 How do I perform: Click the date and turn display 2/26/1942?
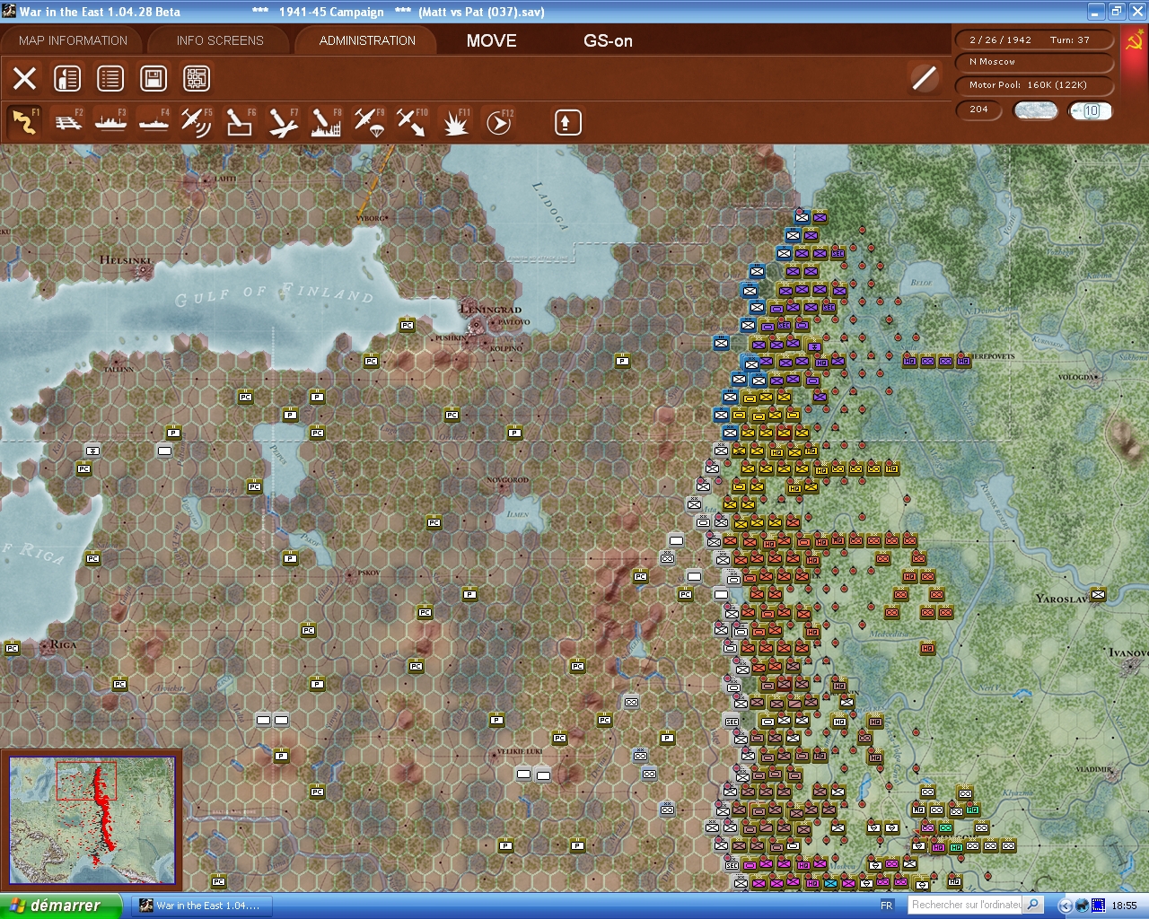(1034, 39)
